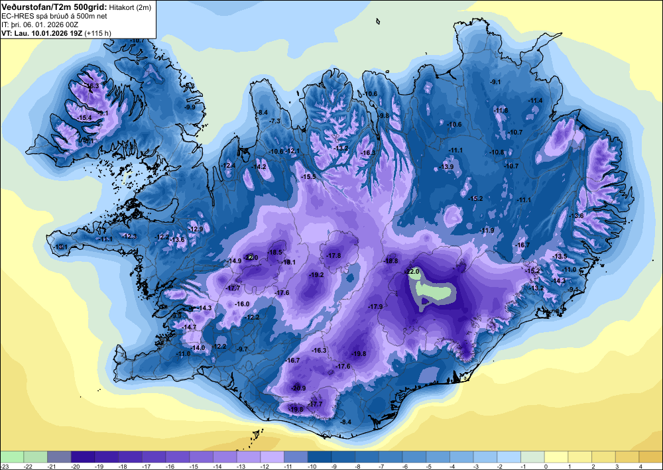Click the -11.9 temperature label

[487, 230]
